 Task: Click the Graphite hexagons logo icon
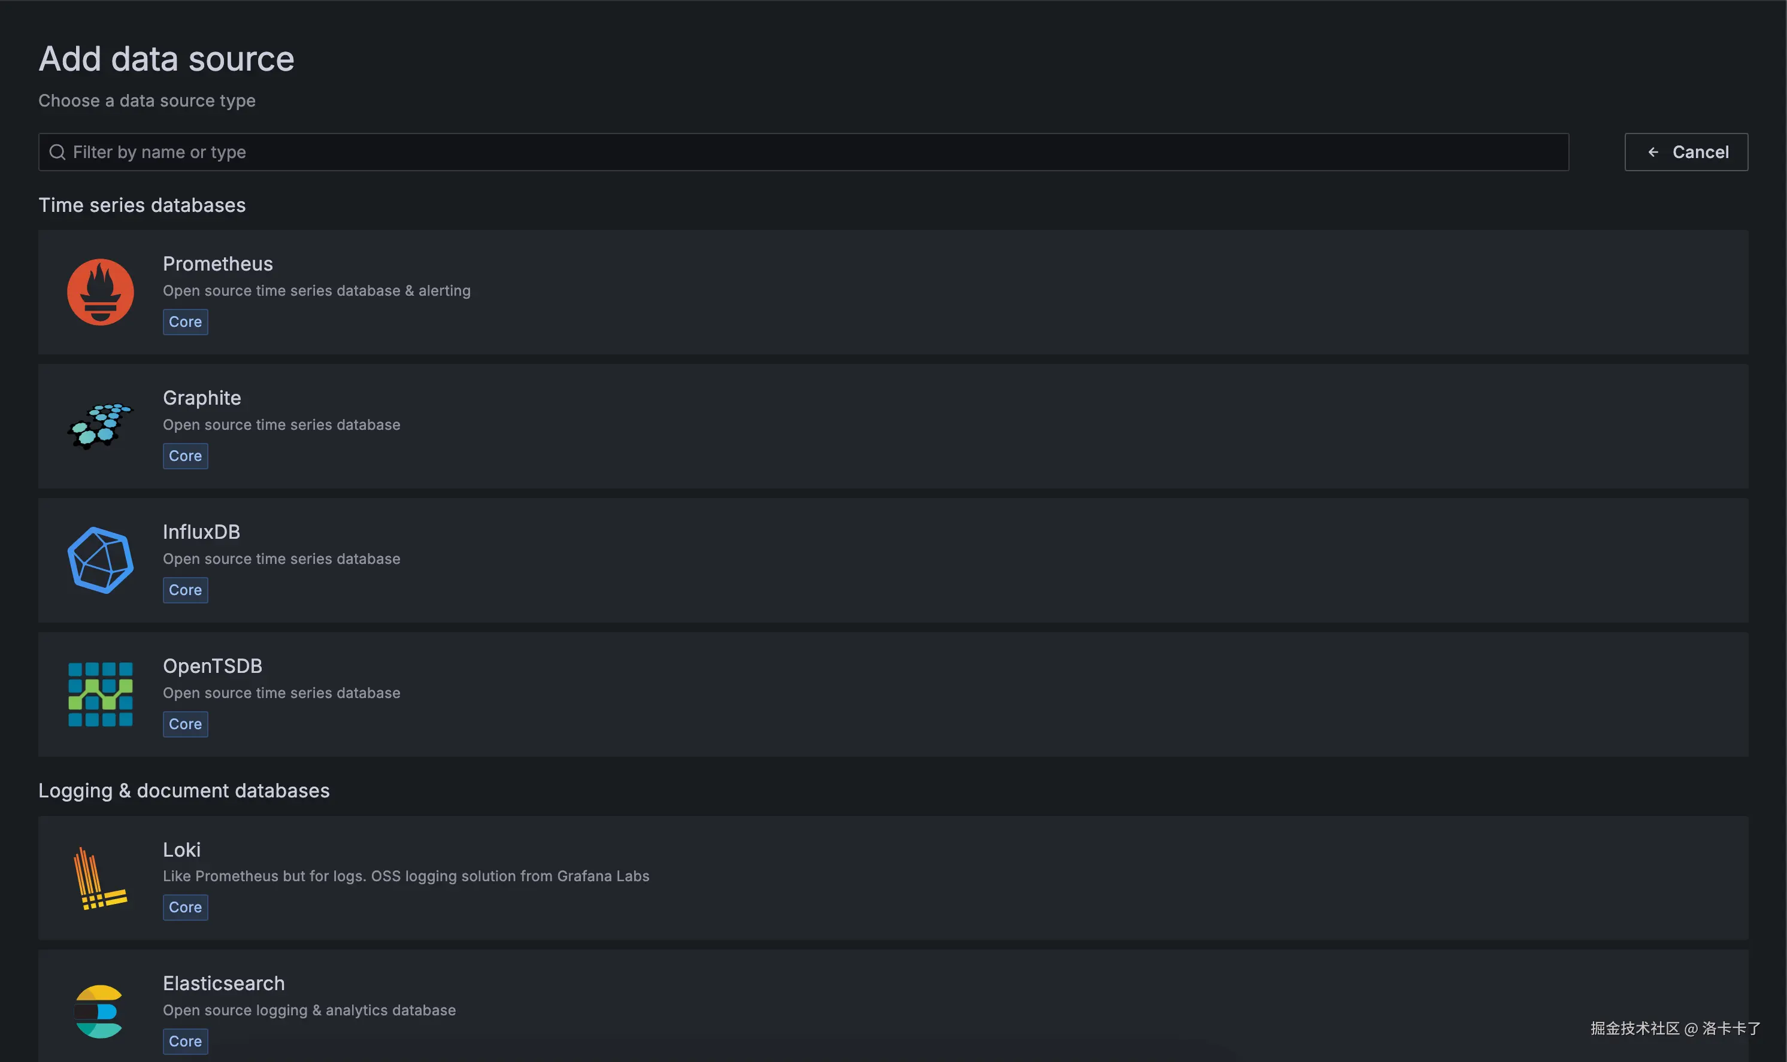coord(100,426)
